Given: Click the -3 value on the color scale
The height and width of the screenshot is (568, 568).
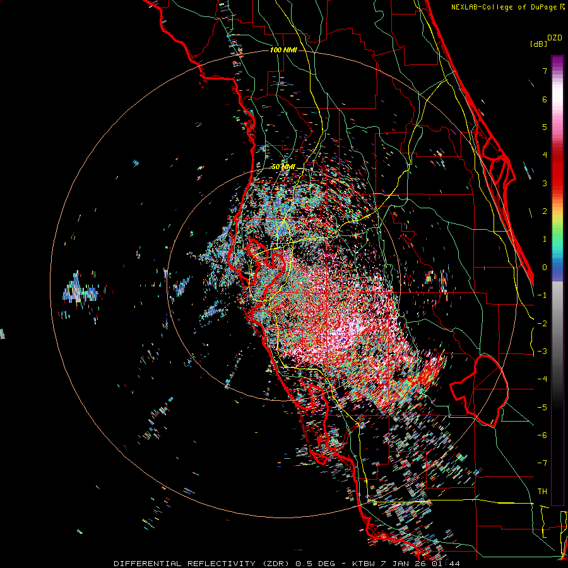Looking at the screenshot, I should coord(542,352).
